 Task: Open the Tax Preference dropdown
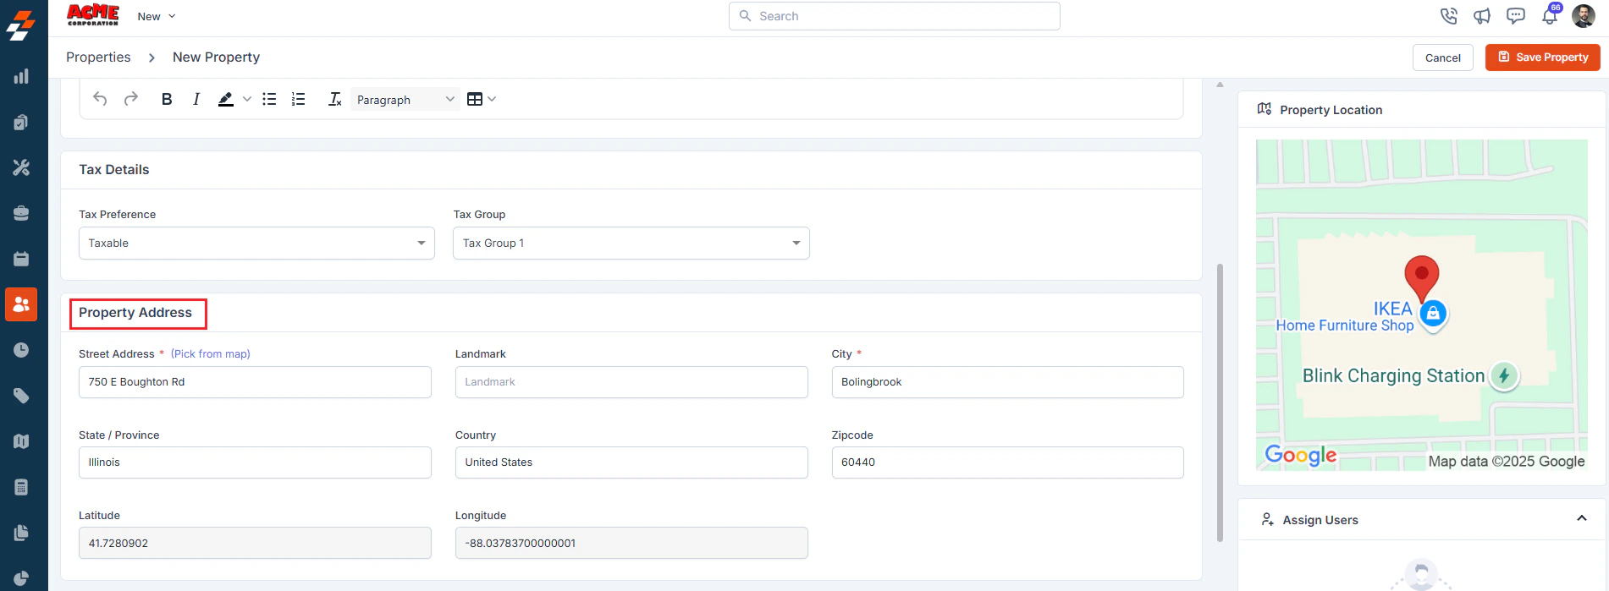[256, 243]
